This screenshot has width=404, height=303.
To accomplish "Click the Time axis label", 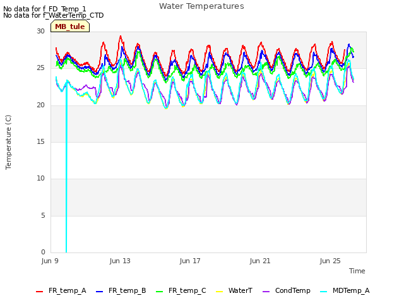I will pyautogui.click(x=357, y=271).
